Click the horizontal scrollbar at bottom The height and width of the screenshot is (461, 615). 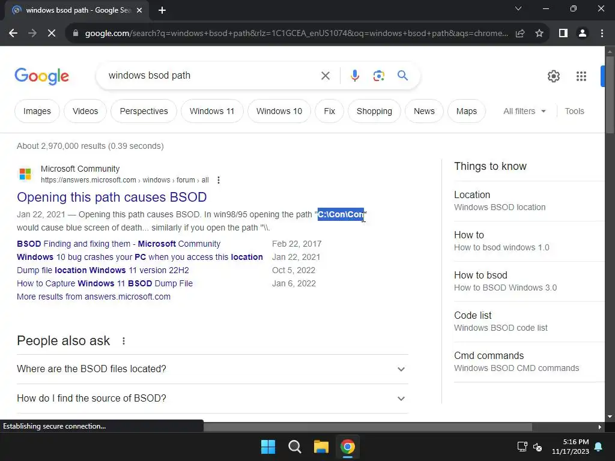point(368,427)
